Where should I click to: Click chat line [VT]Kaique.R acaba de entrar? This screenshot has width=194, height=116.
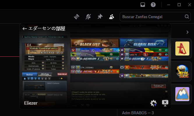pyautogui.click(x=88, y=99)
